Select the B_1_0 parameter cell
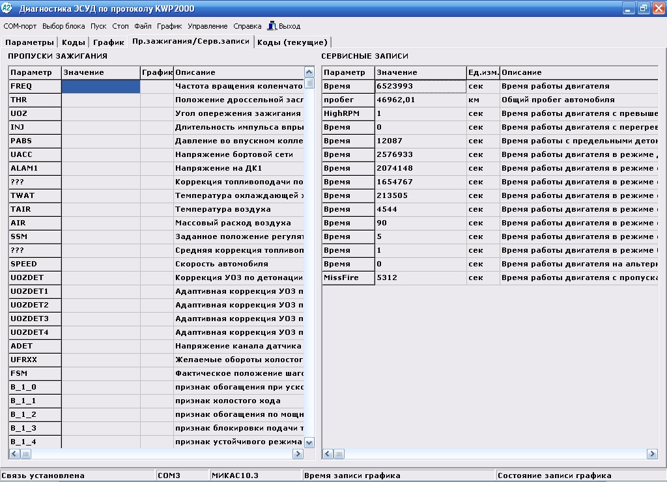667x482 pixels. pyautogui.click(x=35, y=387)
